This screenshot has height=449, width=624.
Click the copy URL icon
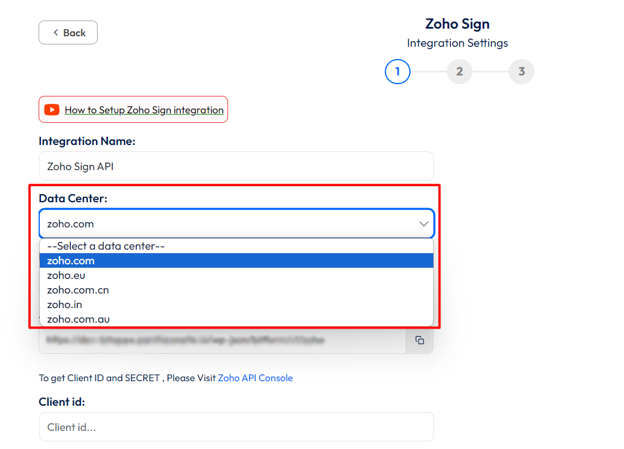(x=419, y=340)
